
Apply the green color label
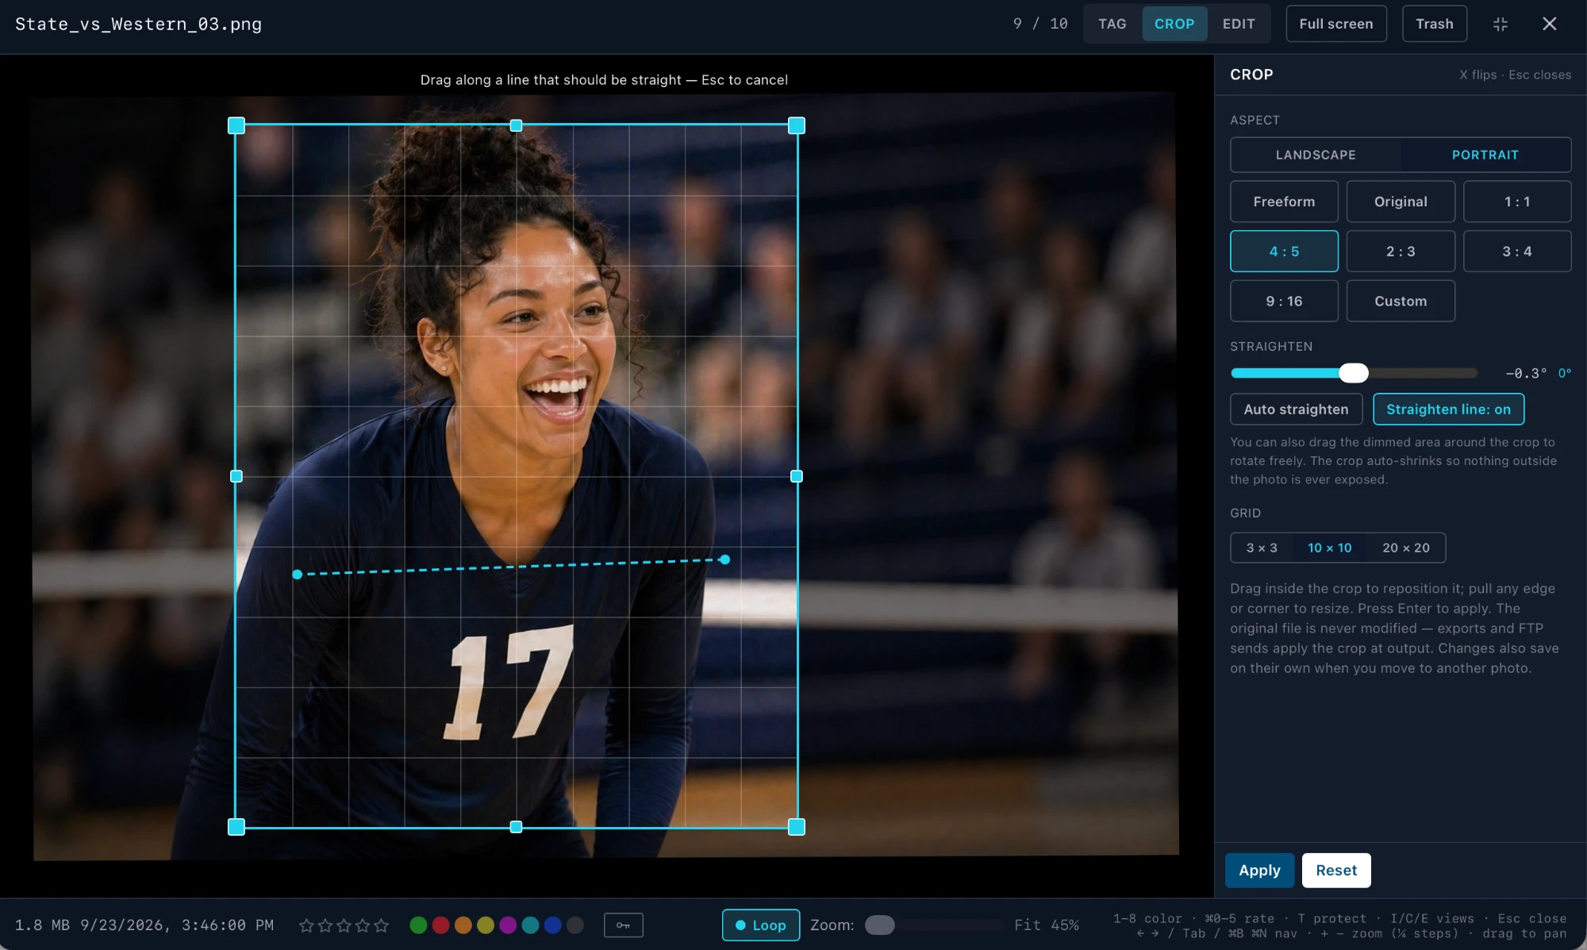[x=418, y=925]
